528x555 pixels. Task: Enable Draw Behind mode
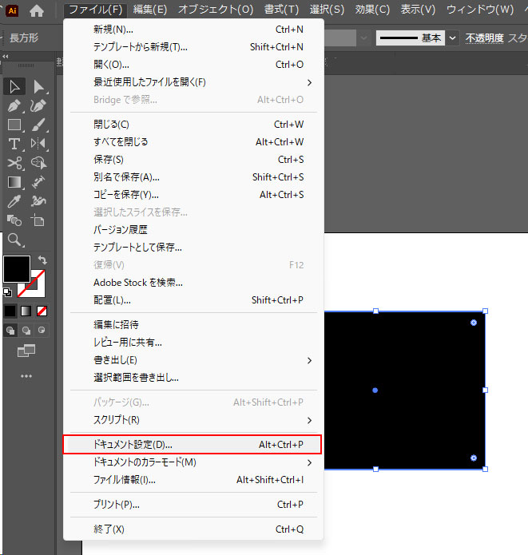tap(26, 331)
